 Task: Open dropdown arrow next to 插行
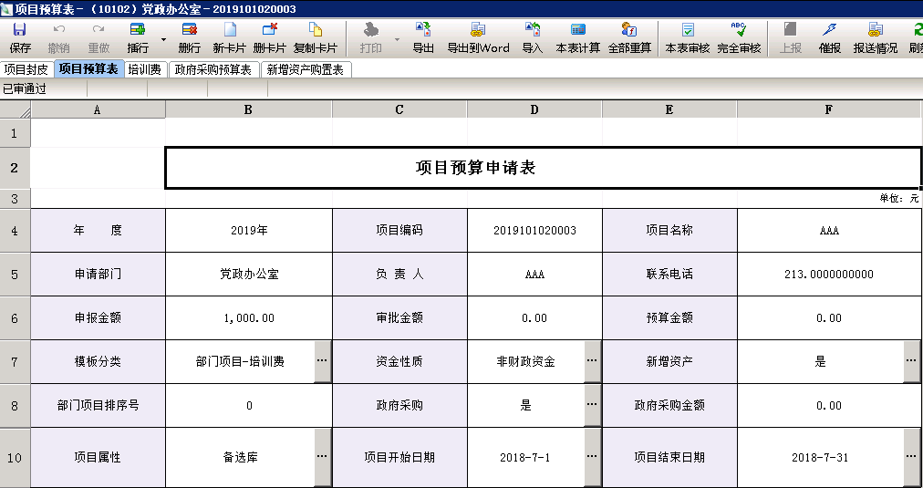pyautogui.click(x=163, y=40)
